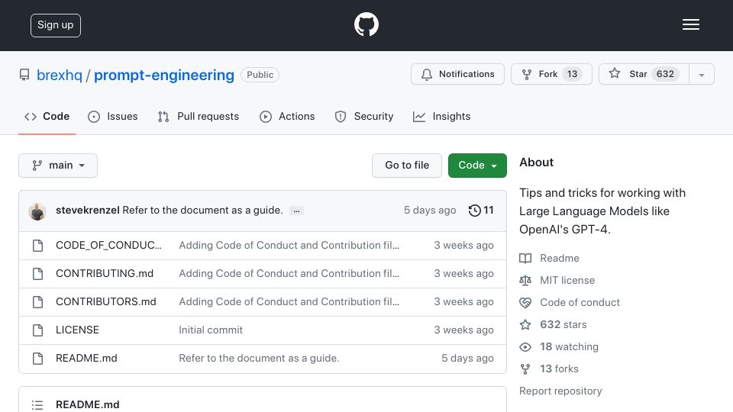Open the hamburger navigation menu
The height and width of the screenshot is (412, 733).
690,24
